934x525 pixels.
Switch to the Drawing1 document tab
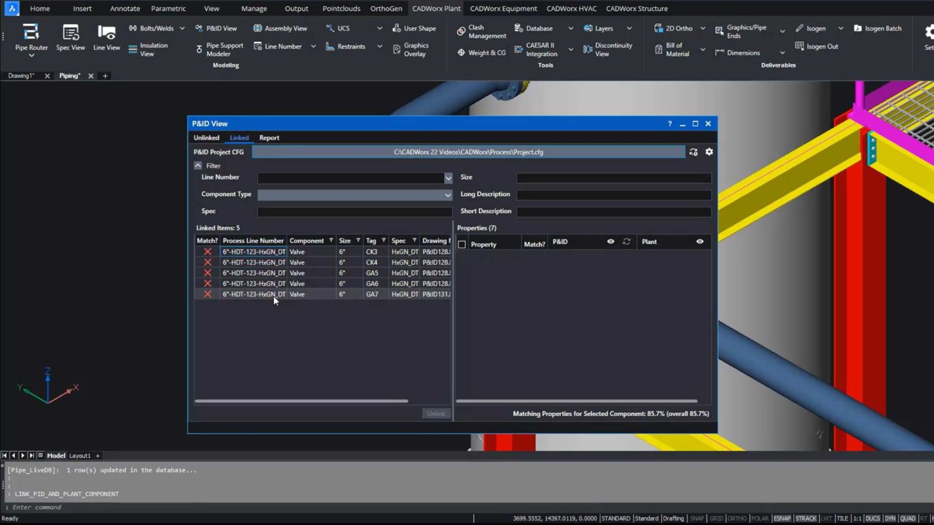click(21, 76)
